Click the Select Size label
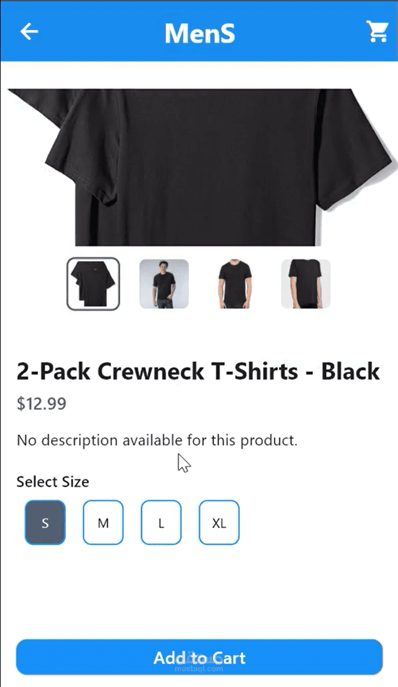Viewport: 398px width, 687px height. pyautogui.click(x=53, y=482)
